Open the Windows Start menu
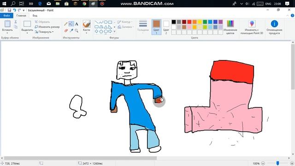The image size is (295, 166). [4, 4]
